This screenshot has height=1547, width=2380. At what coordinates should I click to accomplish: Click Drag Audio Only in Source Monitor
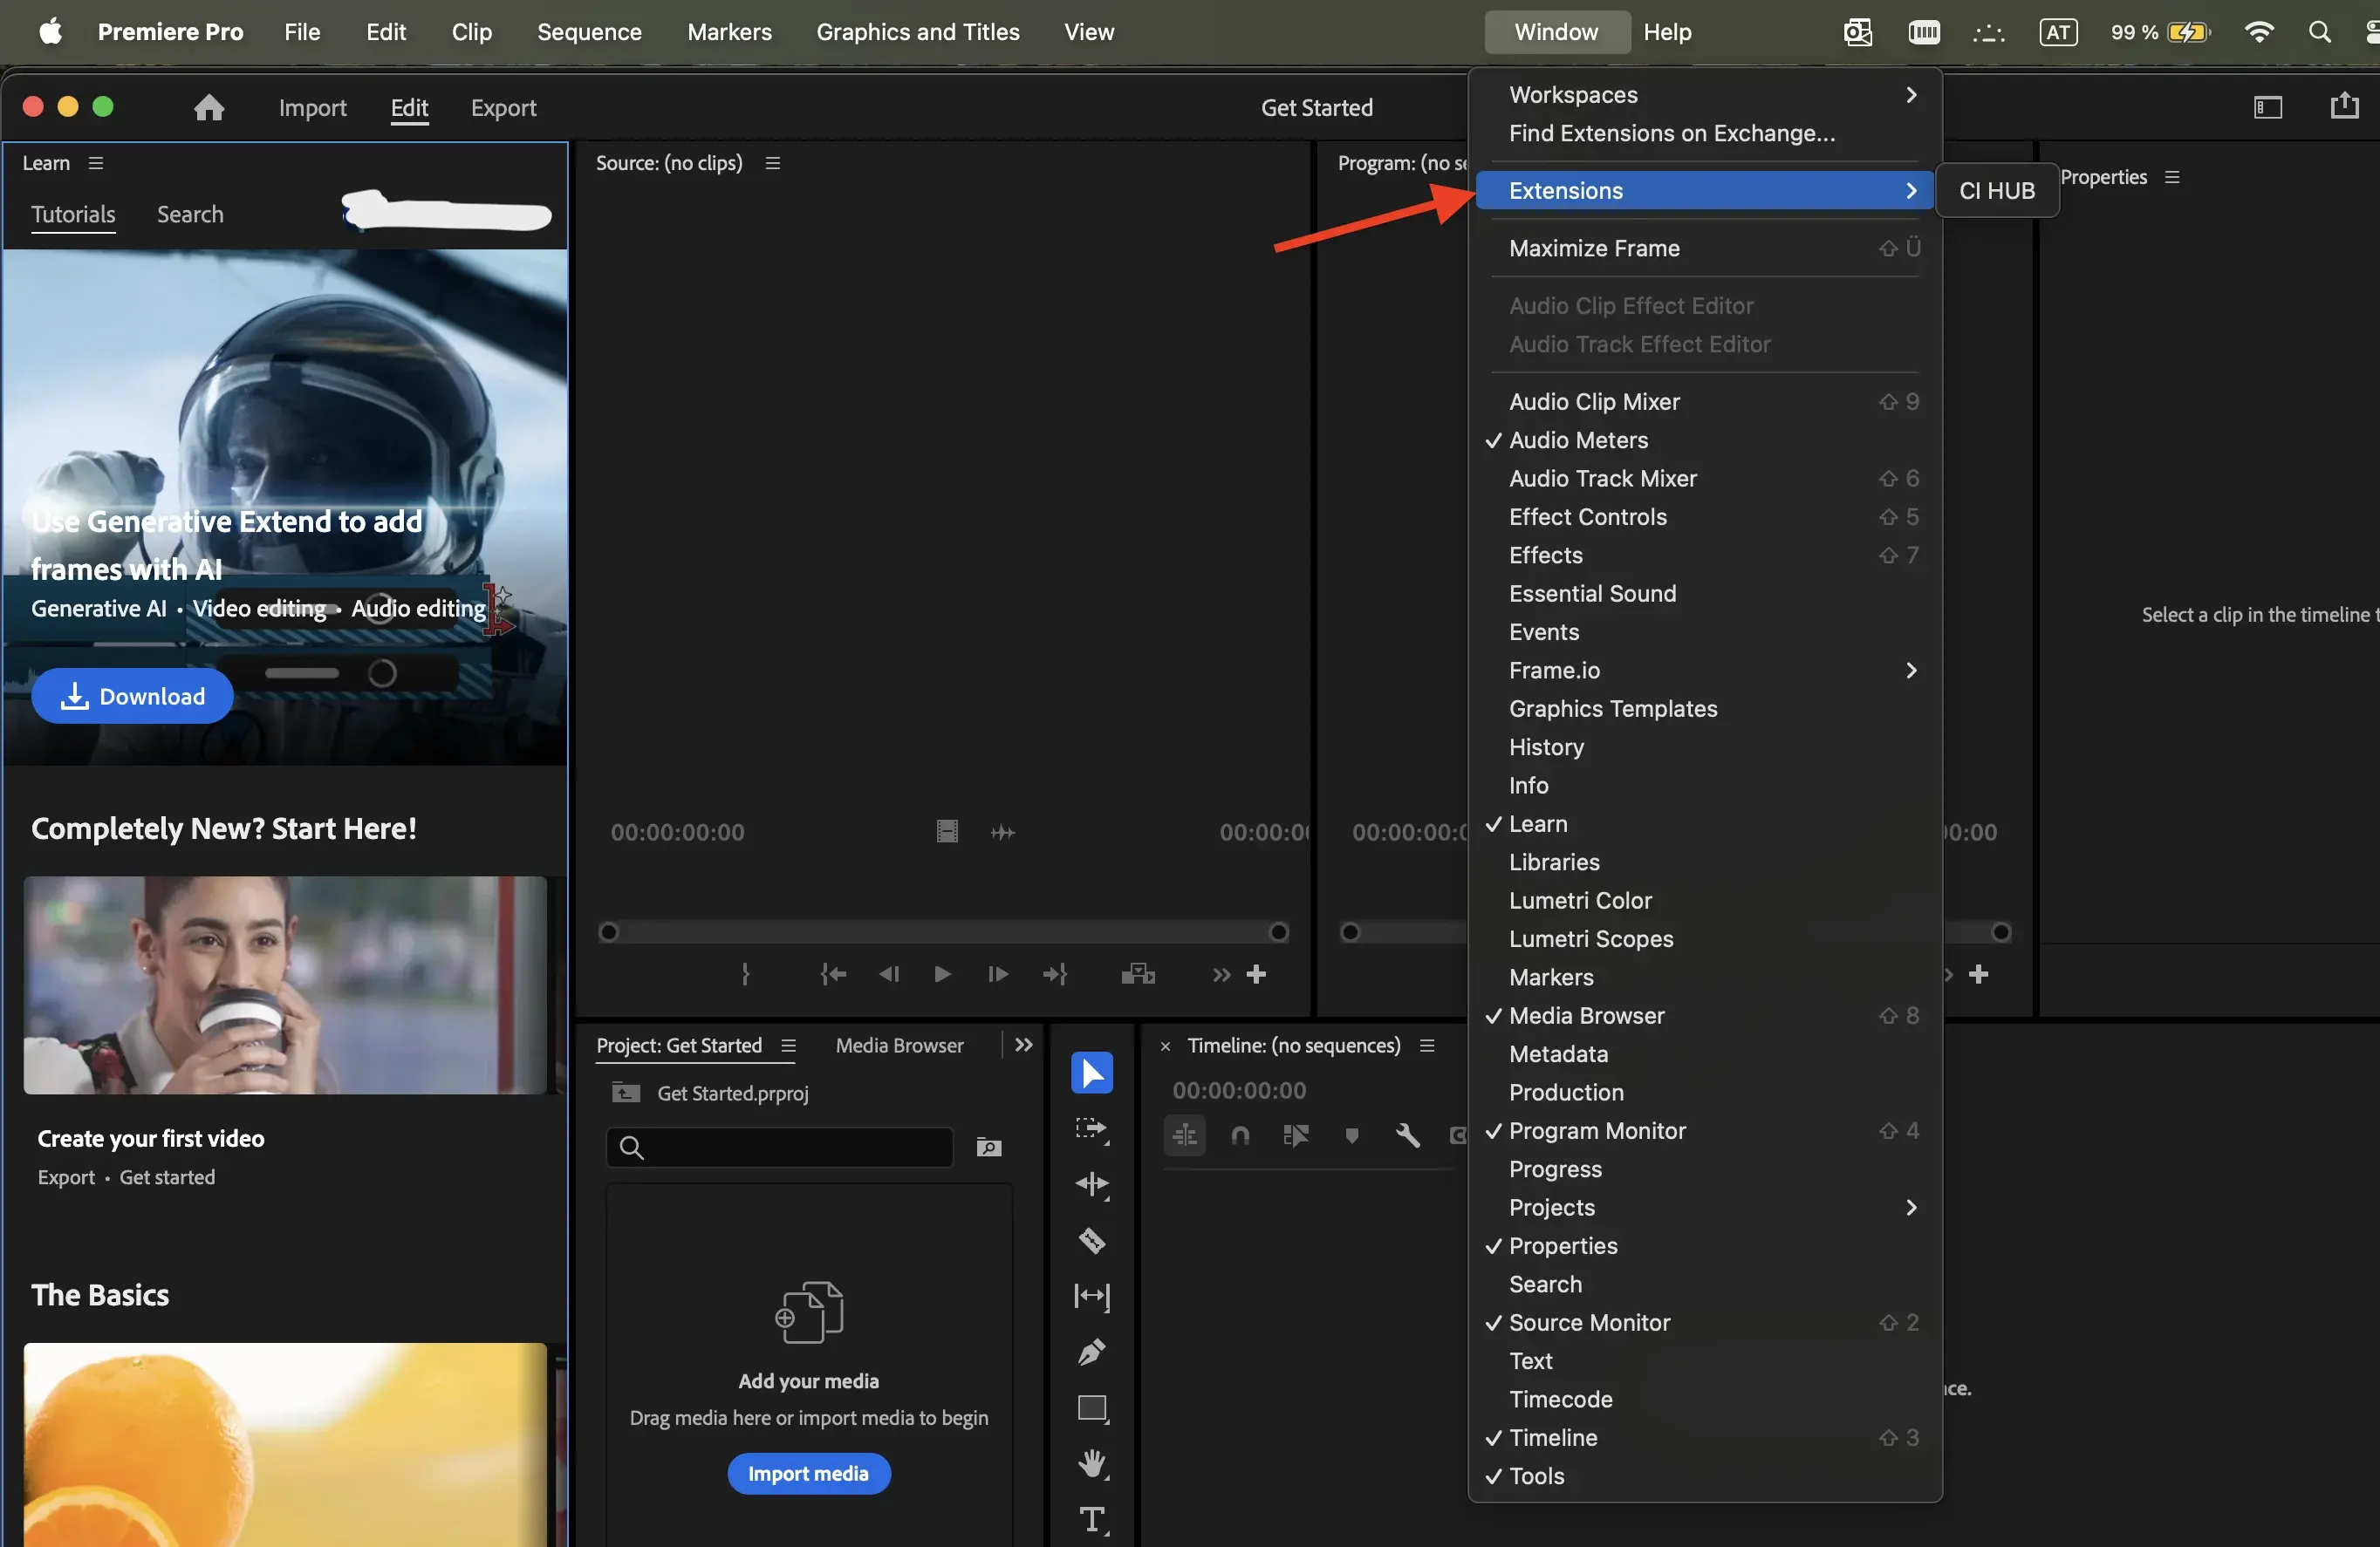(1003, 833)
